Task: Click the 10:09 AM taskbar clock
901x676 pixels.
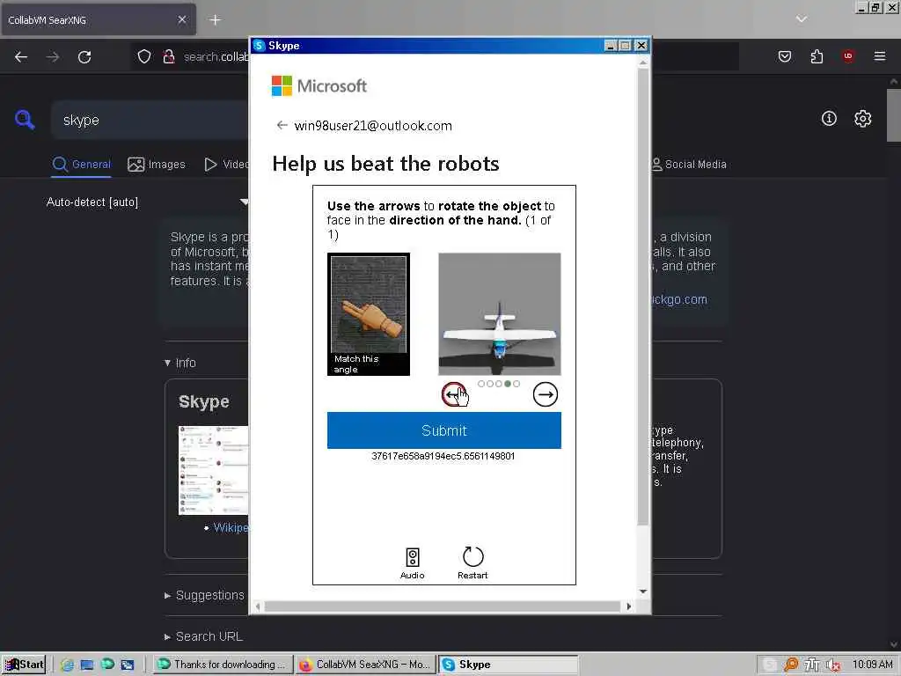Action: (x=872, y=665)
